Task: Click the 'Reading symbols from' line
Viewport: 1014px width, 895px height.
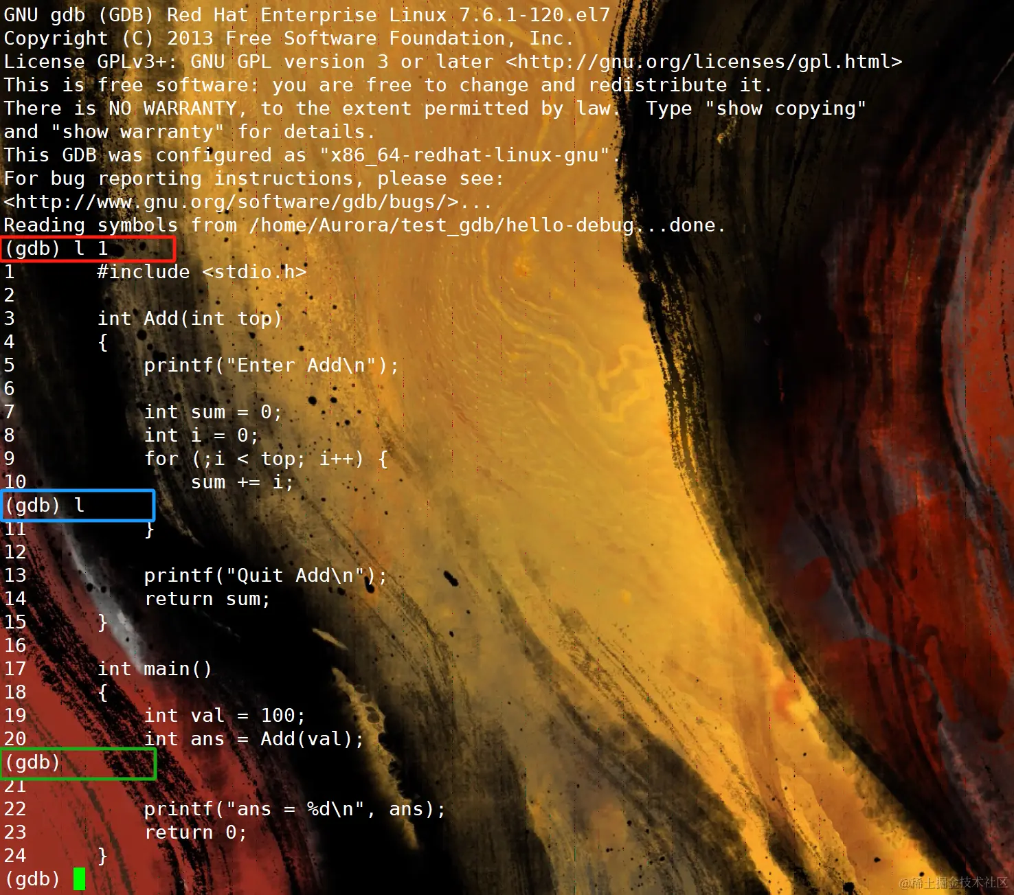Action: pos(365,225)
